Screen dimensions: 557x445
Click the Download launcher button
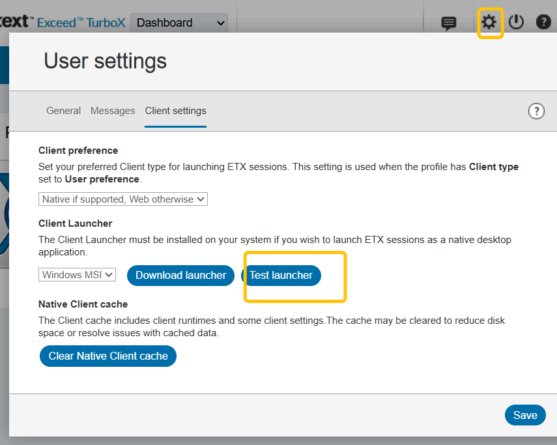(180, 275)
